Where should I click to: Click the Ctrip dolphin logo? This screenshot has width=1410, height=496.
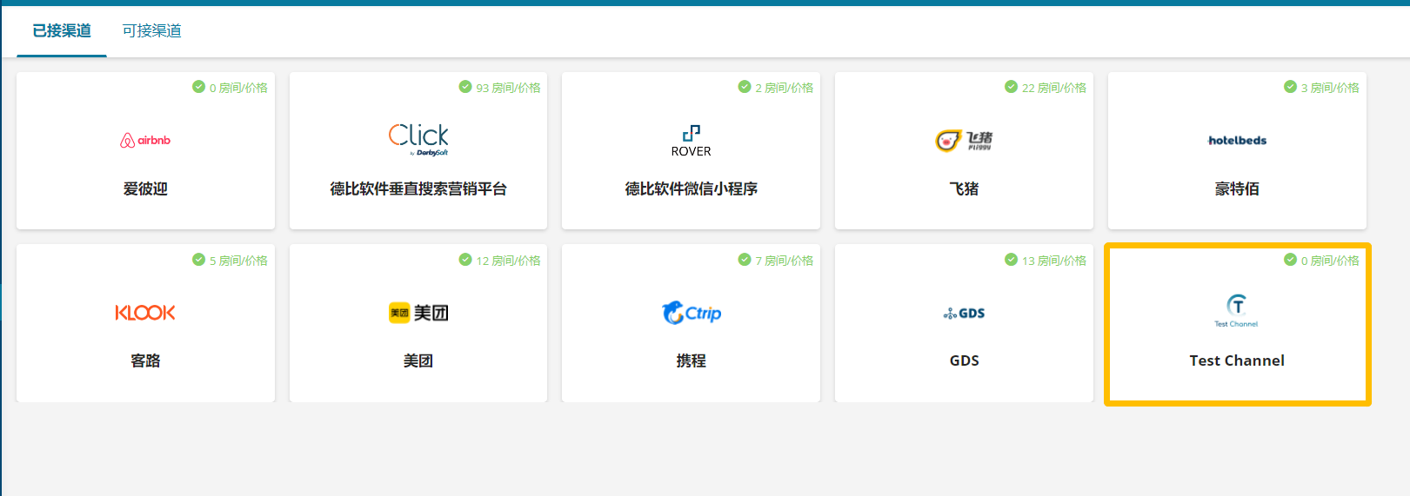pyautogui.click(x=692, y=313)
